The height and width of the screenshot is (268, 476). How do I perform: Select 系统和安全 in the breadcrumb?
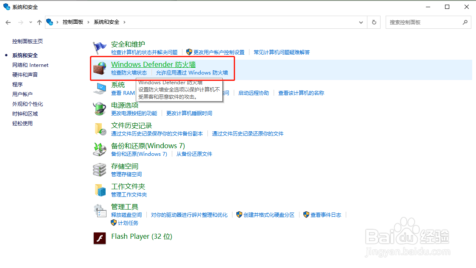106,22
